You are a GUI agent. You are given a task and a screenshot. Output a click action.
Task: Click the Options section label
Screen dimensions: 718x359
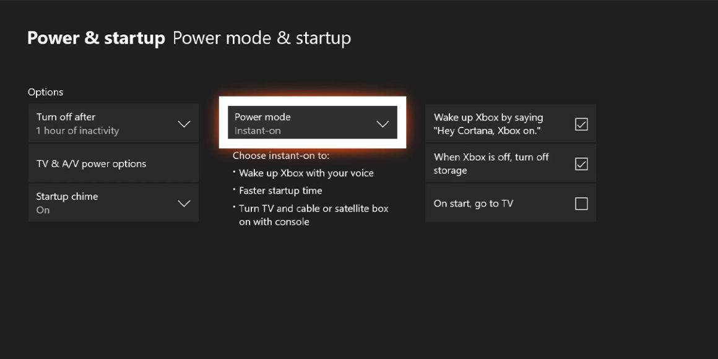coord(45,92)
